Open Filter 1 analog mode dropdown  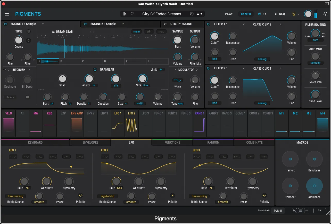click(x=262, y=59)
